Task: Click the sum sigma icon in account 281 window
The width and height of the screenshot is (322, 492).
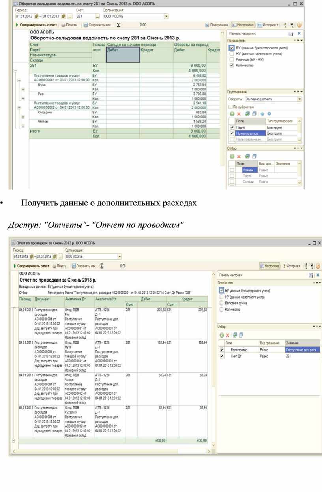Action: coord(118,24)
